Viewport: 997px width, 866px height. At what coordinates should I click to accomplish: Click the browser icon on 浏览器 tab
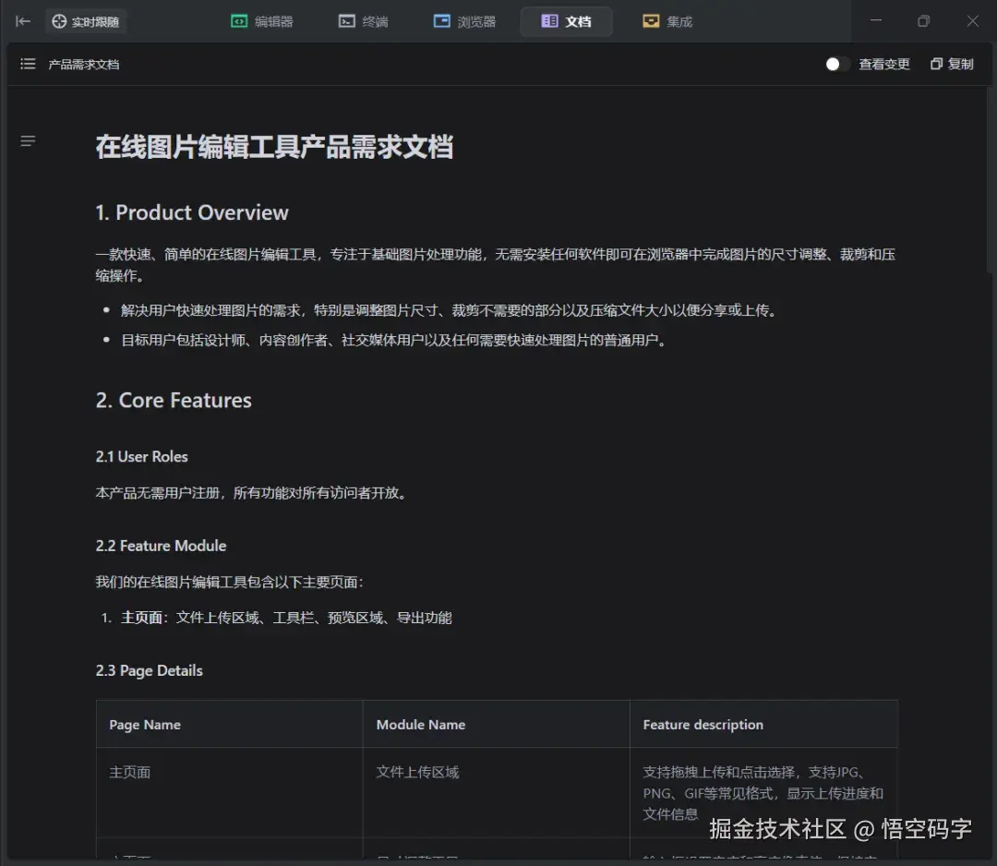pyautogui.click(x=442, y=20)
